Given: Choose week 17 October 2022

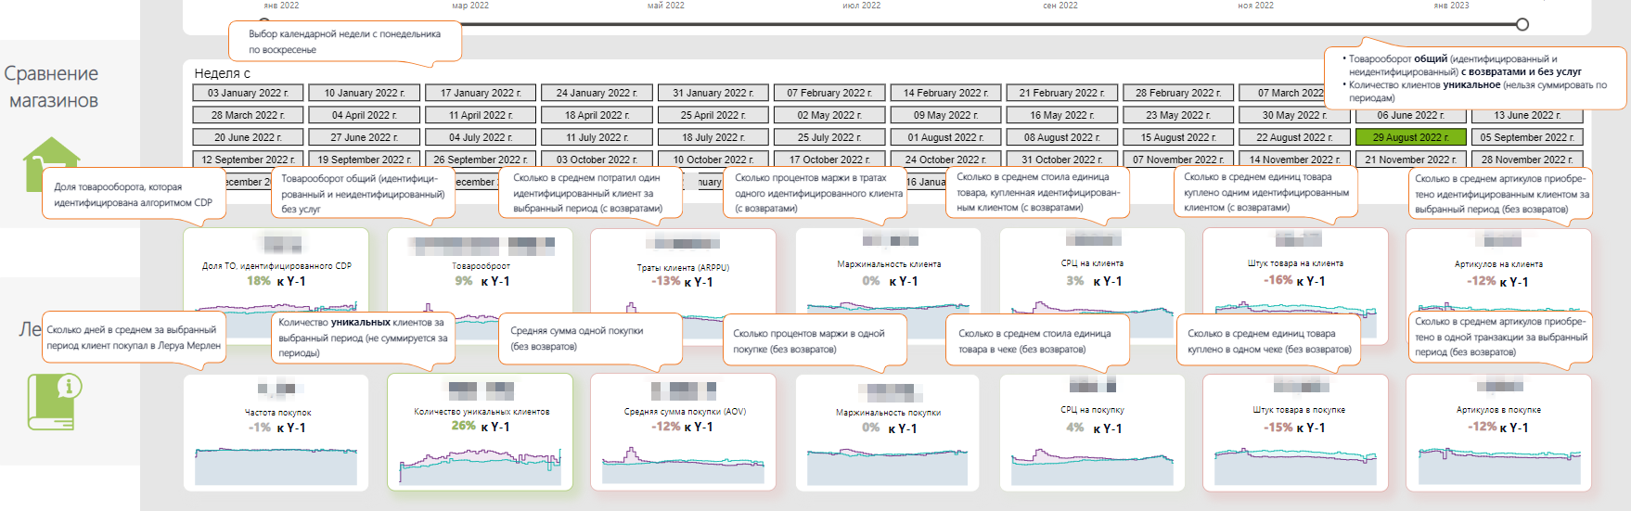Looking at the screenshot, I should 829,160.
